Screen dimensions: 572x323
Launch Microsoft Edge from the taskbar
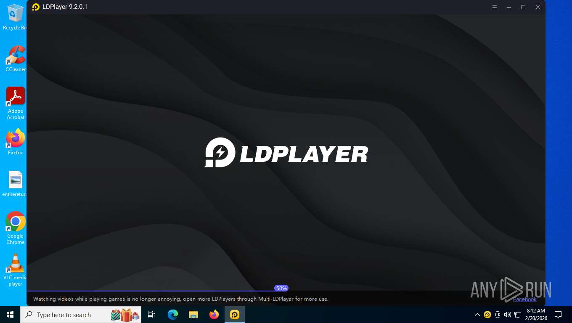173,315
